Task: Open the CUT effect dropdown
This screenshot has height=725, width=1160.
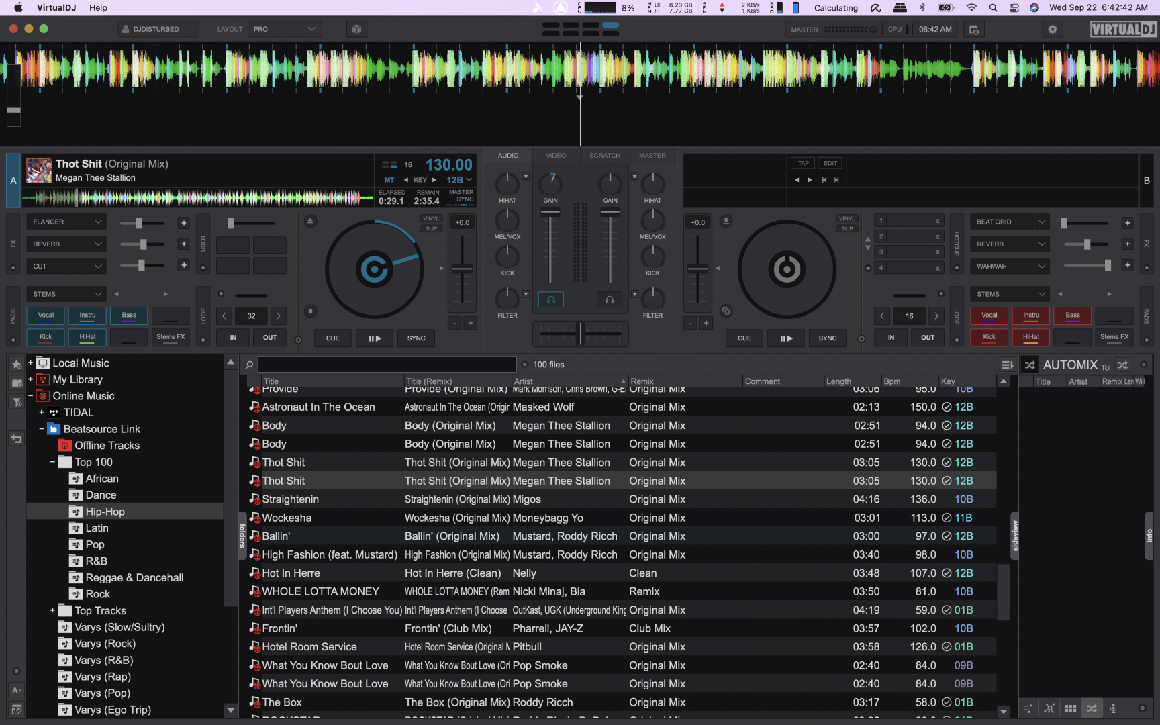Action: coord(66,267)
